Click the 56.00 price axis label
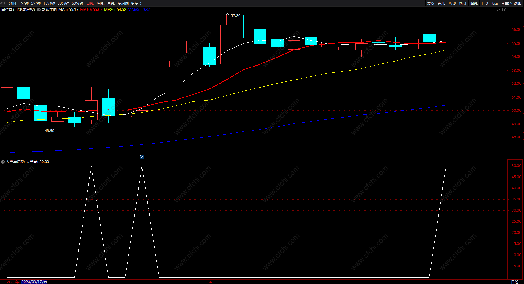This screenshot has width=524, height=284. [x=517, y=30]
